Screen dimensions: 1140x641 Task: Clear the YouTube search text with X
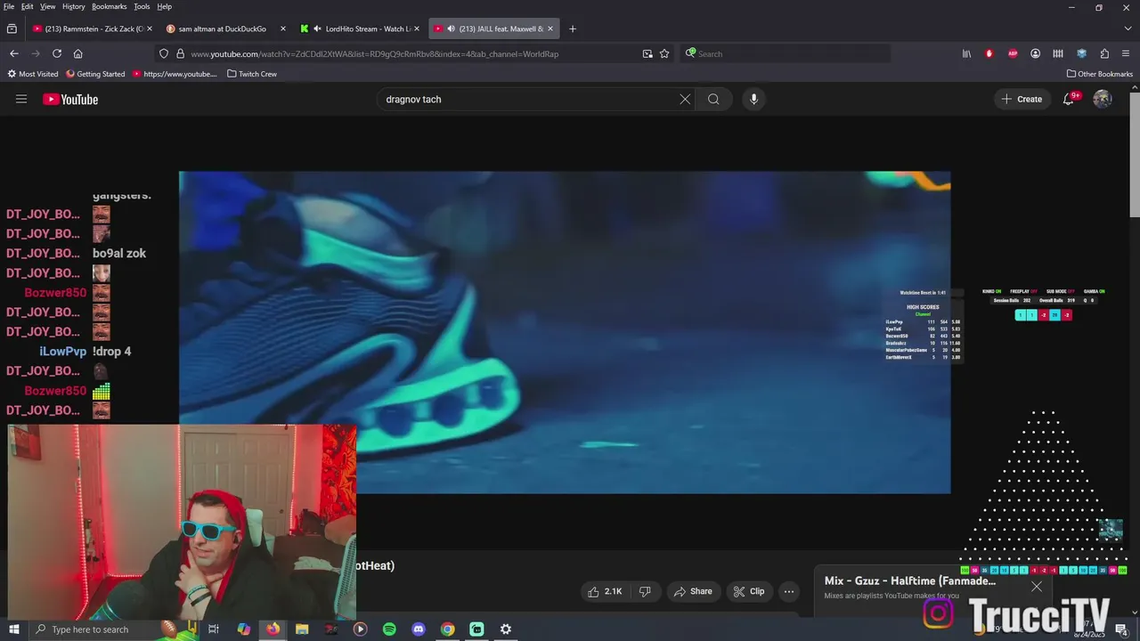(x=685, y=99)
